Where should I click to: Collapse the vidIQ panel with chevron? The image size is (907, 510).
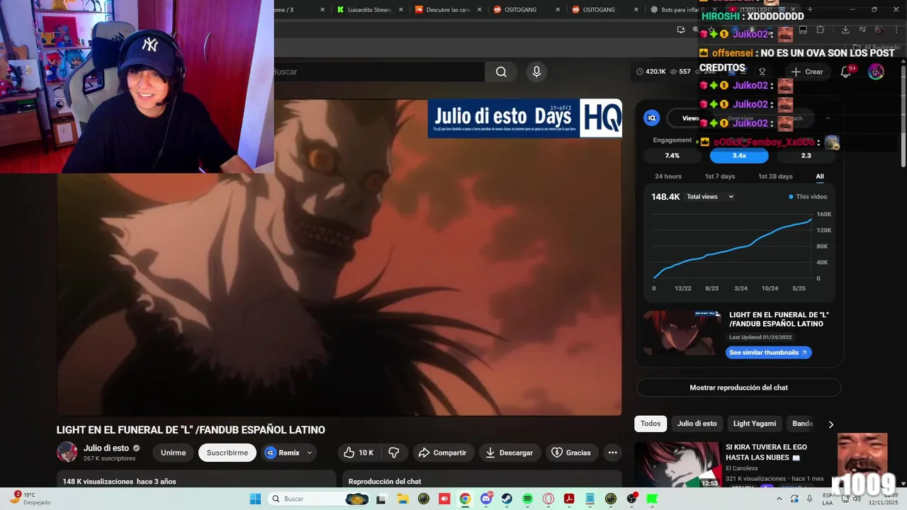point(828,118)
